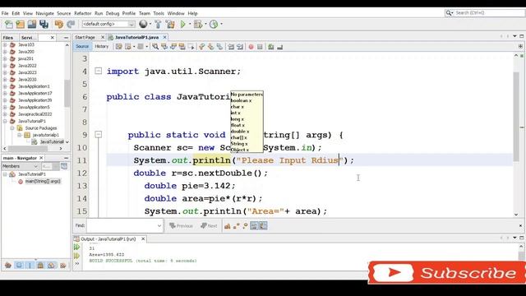Click the Find text input field
This screenshot has width=526, height=296.
122,226
